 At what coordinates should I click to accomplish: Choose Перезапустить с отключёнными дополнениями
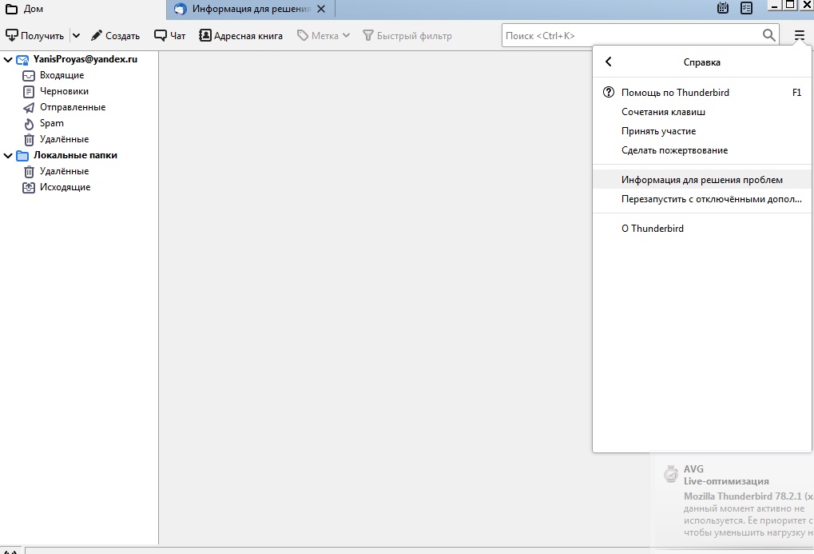702,199
